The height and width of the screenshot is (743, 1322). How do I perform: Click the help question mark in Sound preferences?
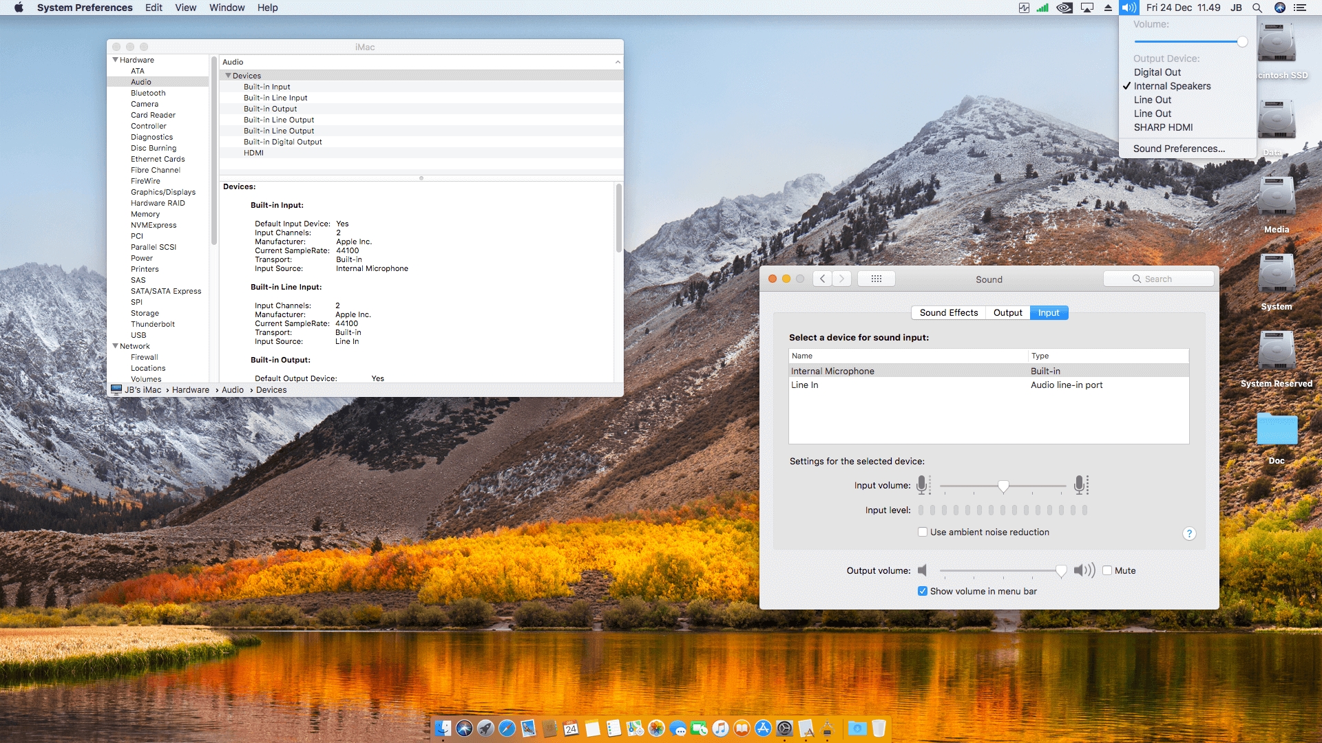(x=1189, y=533)
